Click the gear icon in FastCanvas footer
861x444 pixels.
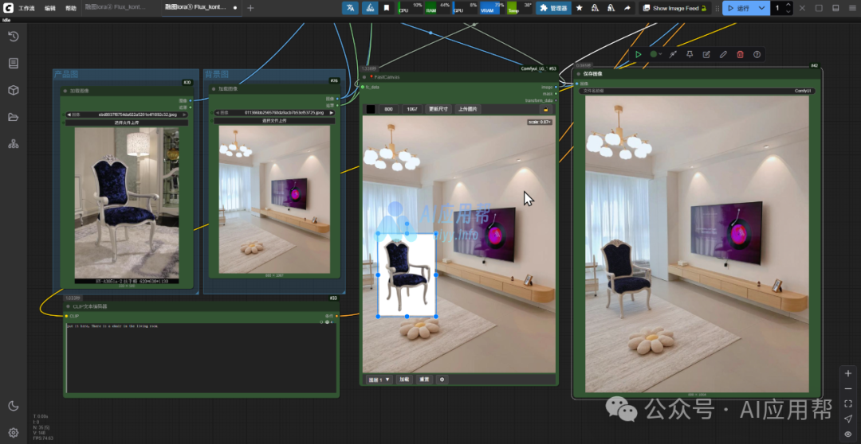click(x=442, y=380)
